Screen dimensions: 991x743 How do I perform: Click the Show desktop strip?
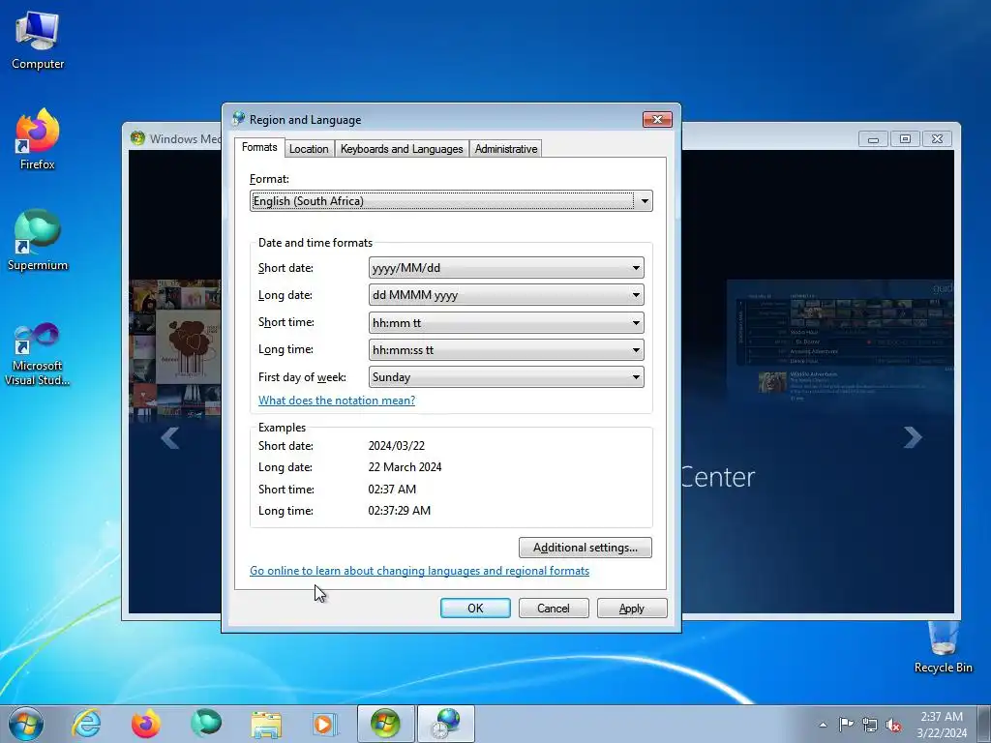click(x=984, y=724)
